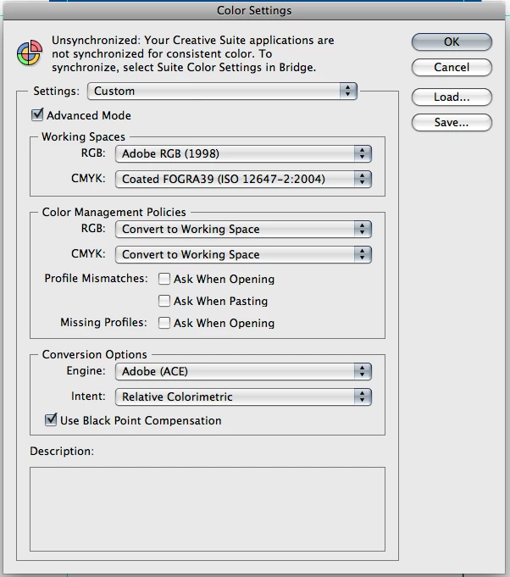Image resolution: width=510 pixels, height=577 pixels.
Task: Open Working Spaces CMYK dropdown Coated FOGRA39
Action: [x=243, y=180]
